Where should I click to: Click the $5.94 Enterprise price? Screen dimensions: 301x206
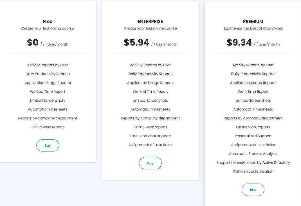tap(136, 42)
